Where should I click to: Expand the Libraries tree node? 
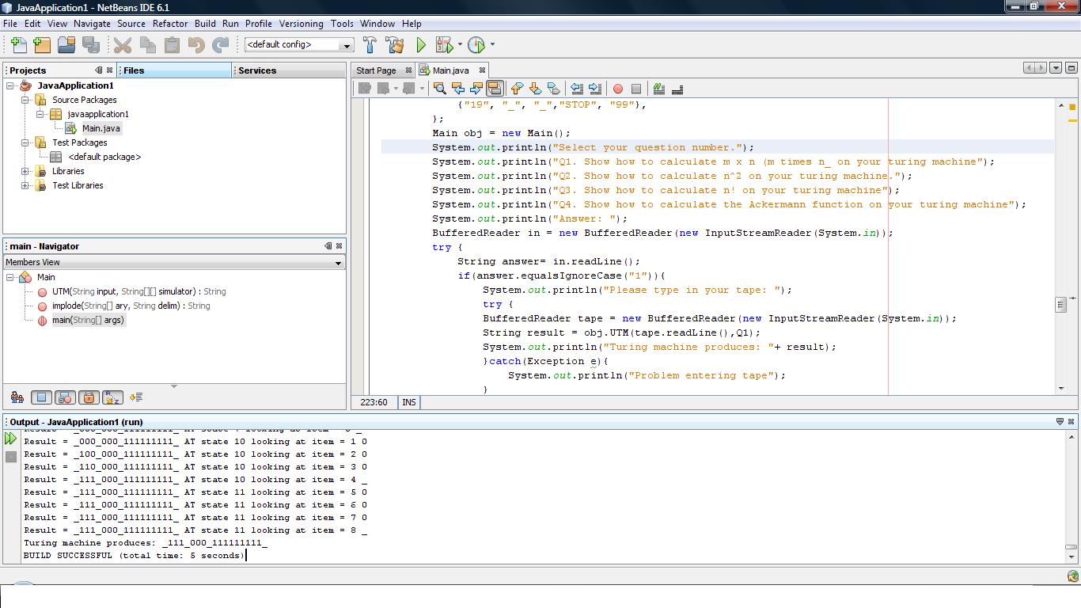(25, 171)
